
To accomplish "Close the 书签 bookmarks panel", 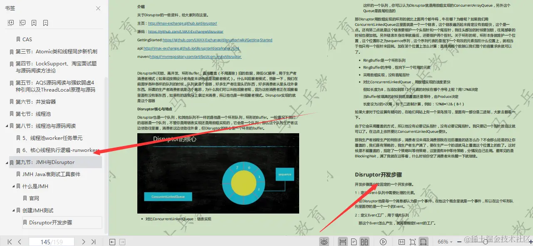I will click(98, 8).
